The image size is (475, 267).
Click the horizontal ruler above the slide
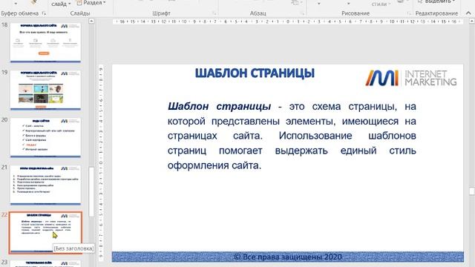[x=287, y=22]
